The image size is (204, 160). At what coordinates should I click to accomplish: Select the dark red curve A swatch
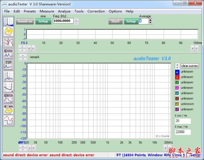coord(177,99)
